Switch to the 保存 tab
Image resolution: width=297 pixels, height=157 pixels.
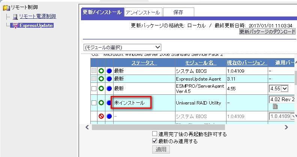178,12
